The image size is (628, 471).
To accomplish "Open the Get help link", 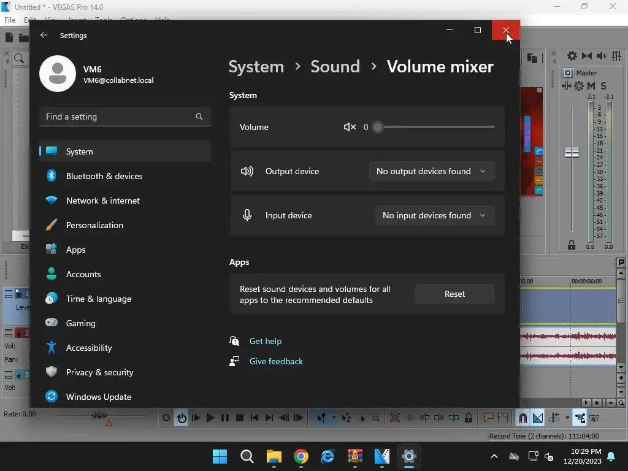I will pyautogui.click(x=266, y=341).
